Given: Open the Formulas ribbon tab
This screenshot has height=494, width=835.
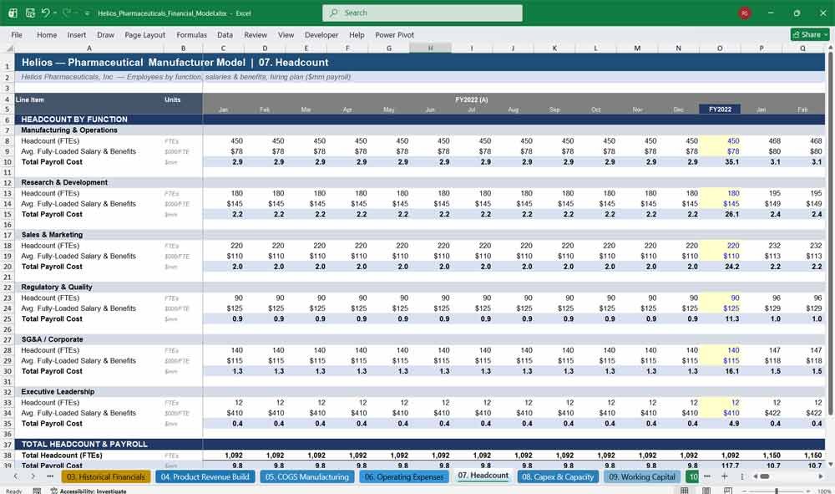Looking at the screenshot, I should [x=192, y=34].
